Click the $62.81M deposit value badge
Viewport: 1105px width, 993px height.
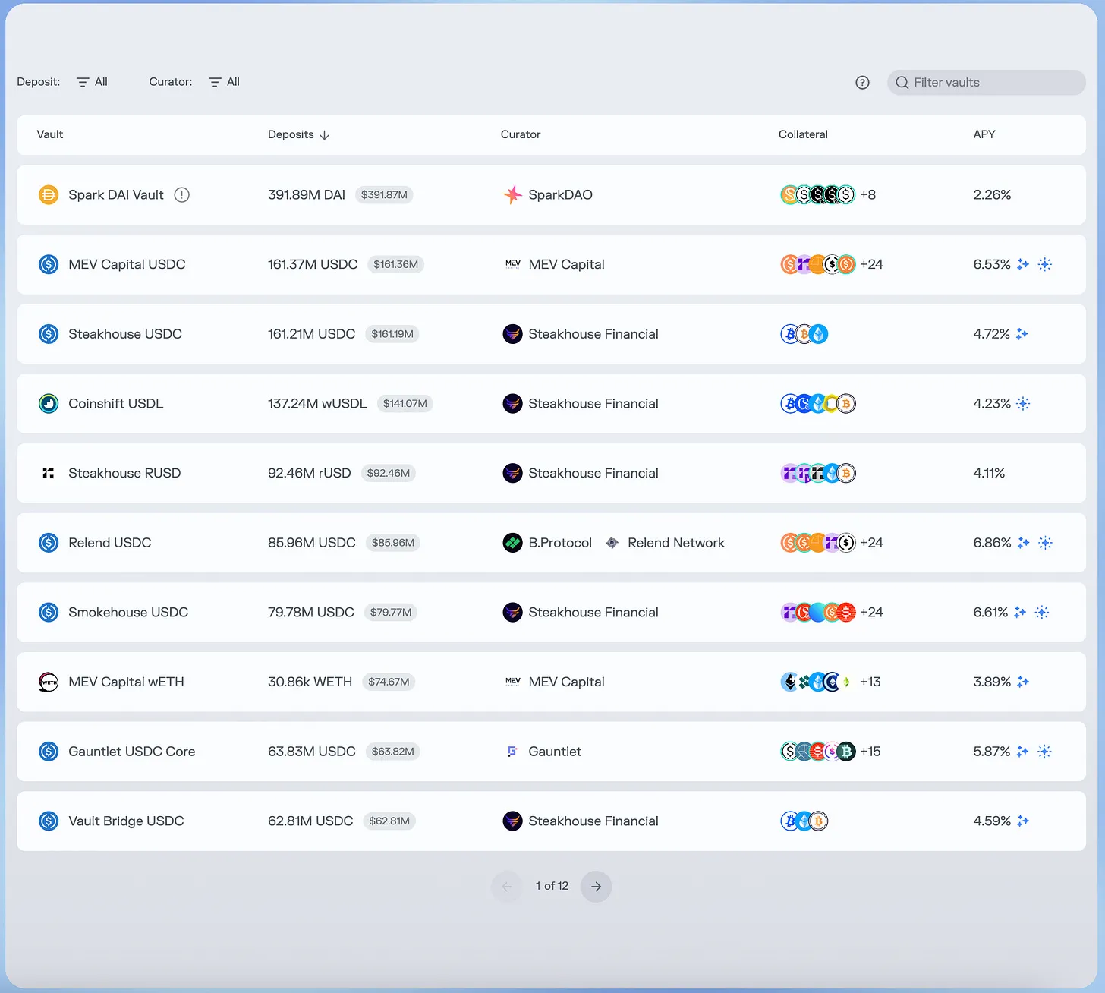pos(389,821)
